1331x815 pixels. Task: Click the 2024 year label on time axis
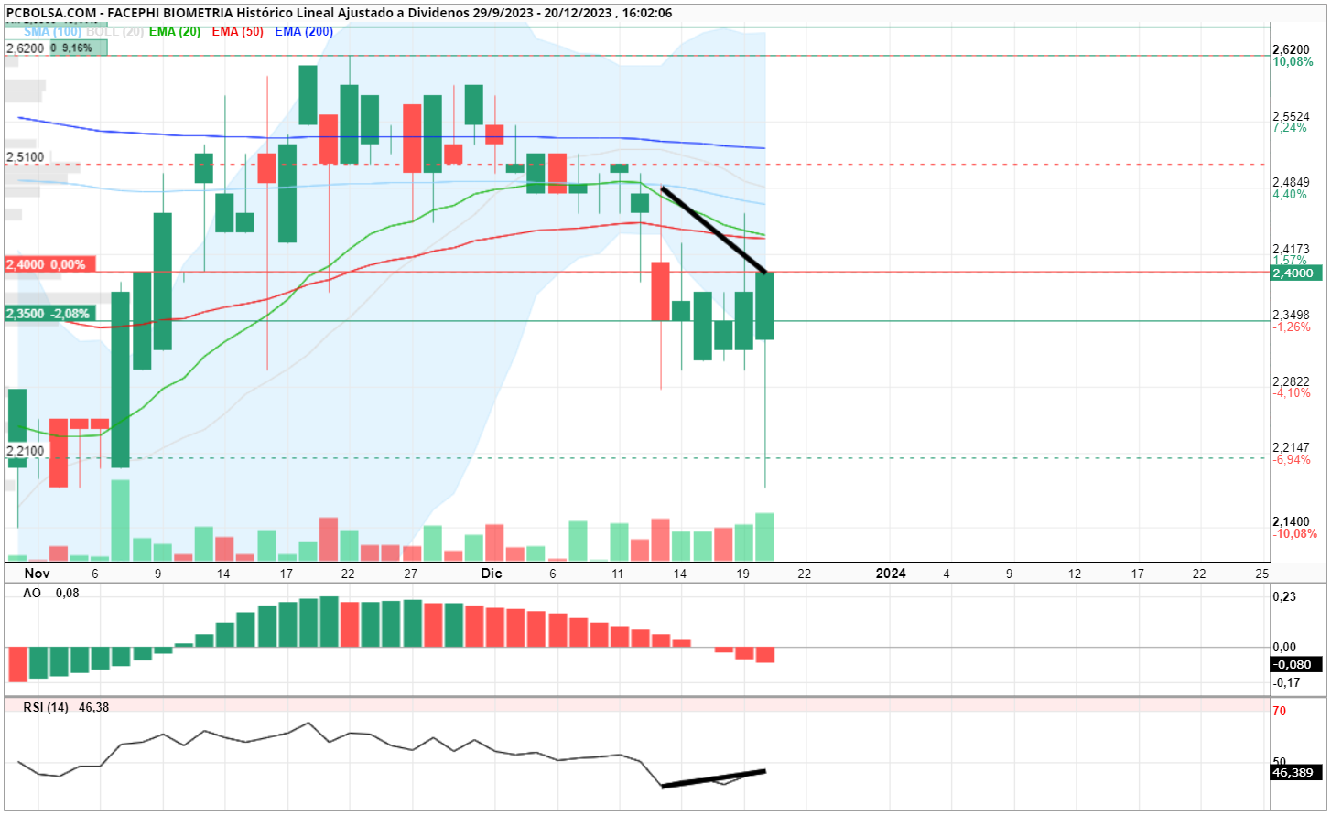click(891, 574)
